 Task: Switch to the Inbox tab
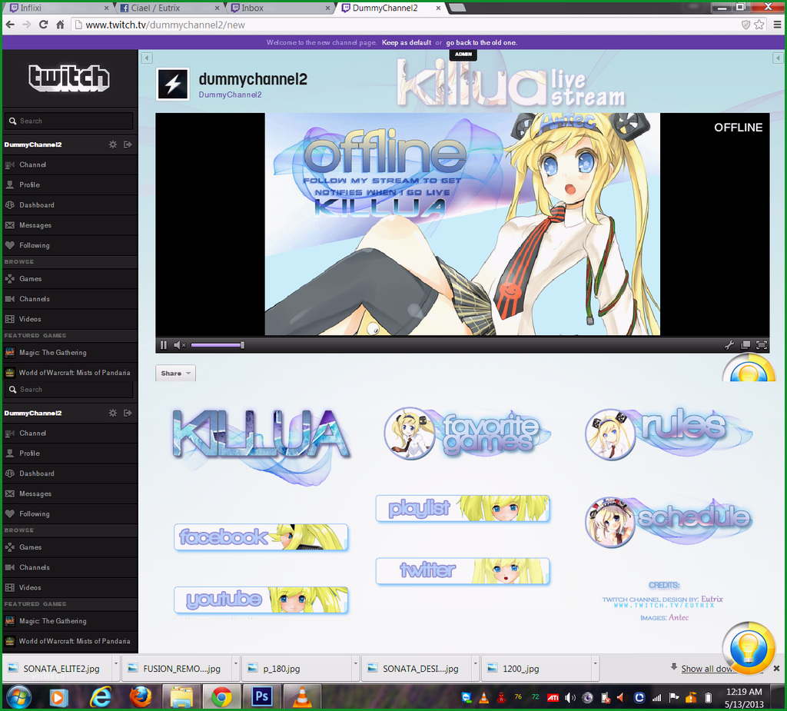(278, 8)
